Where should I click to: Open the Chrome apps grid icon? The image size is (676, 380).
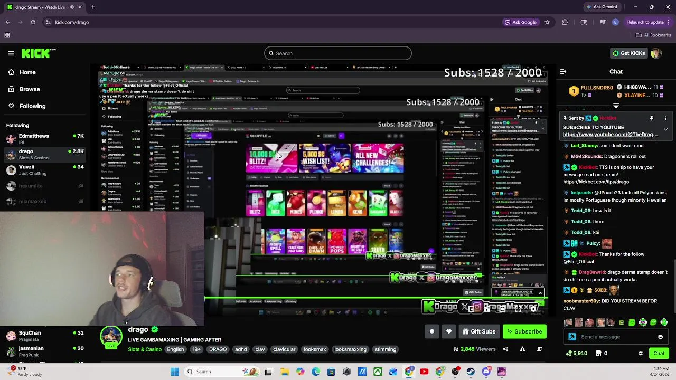pyautogui.click(x=7, y=35)
